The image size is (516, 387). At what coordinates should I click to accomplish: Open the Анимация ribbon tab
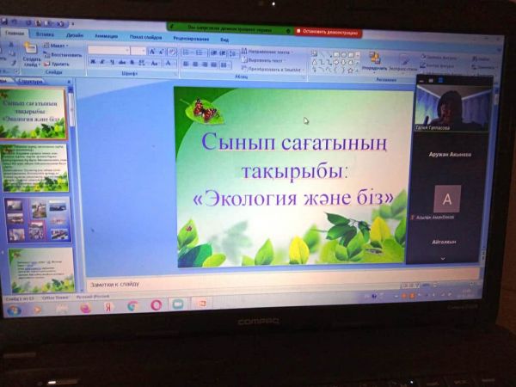tap(107, 36)
